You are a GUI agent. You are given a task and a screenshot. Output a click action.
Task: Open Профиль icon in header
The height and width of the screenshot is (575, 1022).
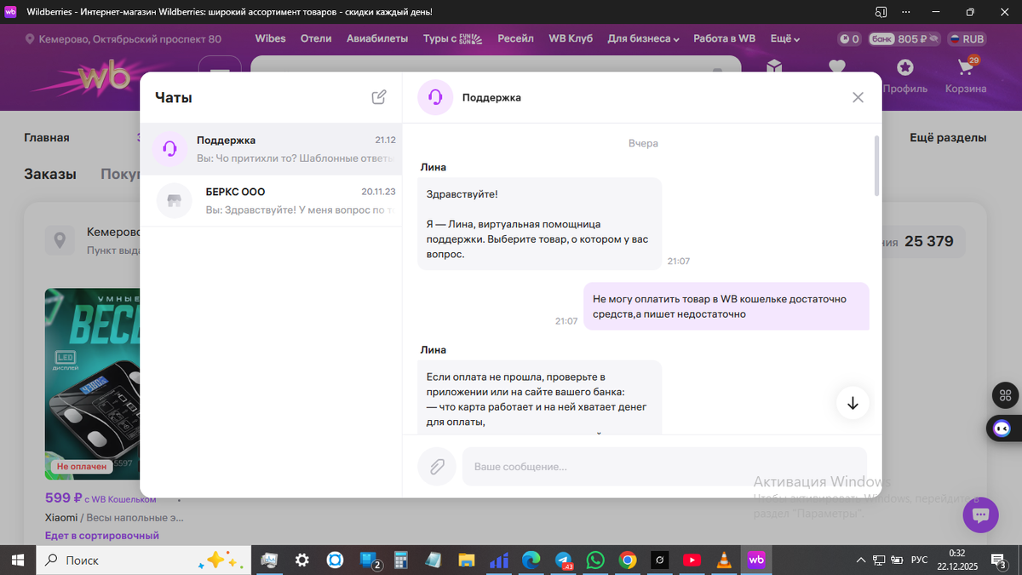coord(904,75)
